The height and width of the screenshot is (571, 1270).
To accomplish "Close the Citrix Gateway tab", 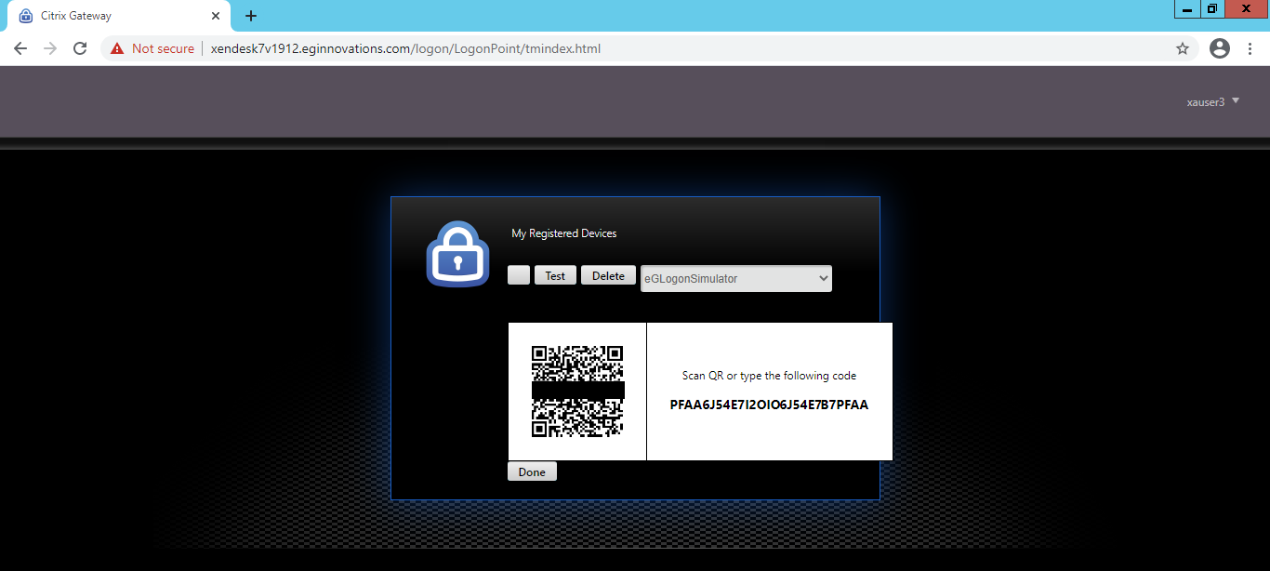I will 216,16.
